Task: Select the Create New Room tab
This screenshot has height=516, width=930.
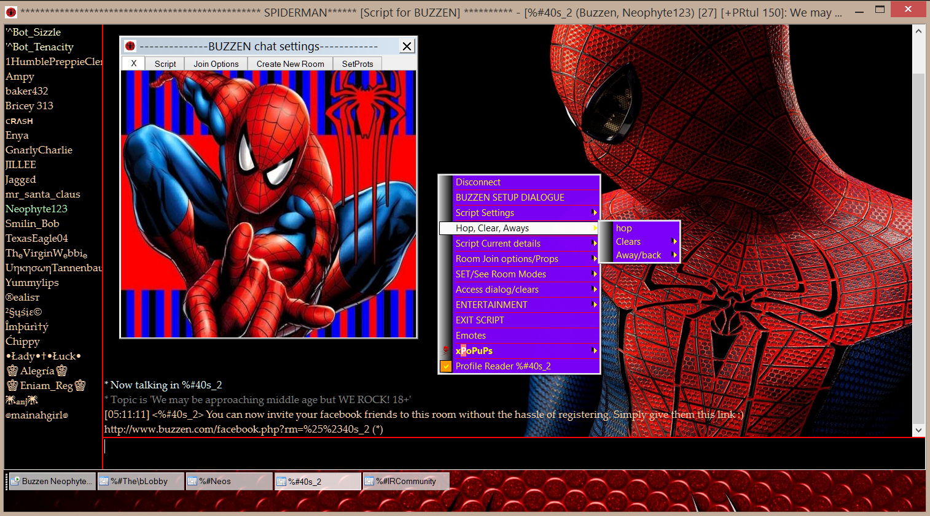Action: 291,64
